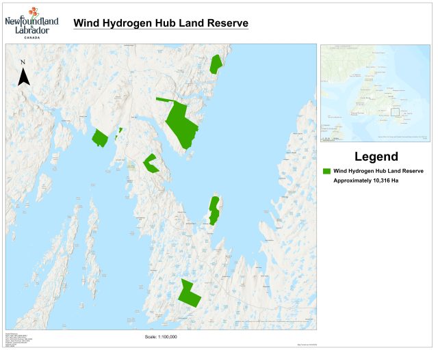Click the Legend heading
This screenshot has height=350, width=438.
(x=376, y=157)
